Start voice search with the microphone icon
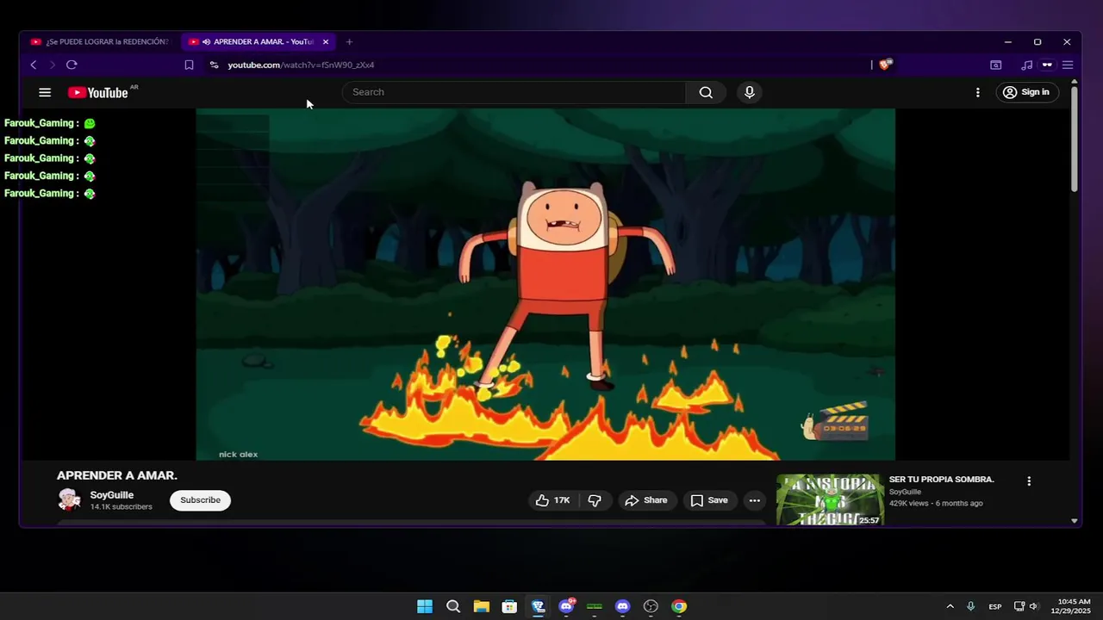 750,92
